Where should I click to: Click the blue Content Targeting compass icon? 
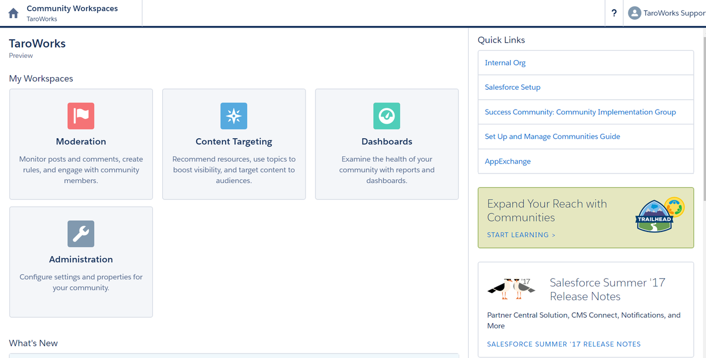point(234,116)
